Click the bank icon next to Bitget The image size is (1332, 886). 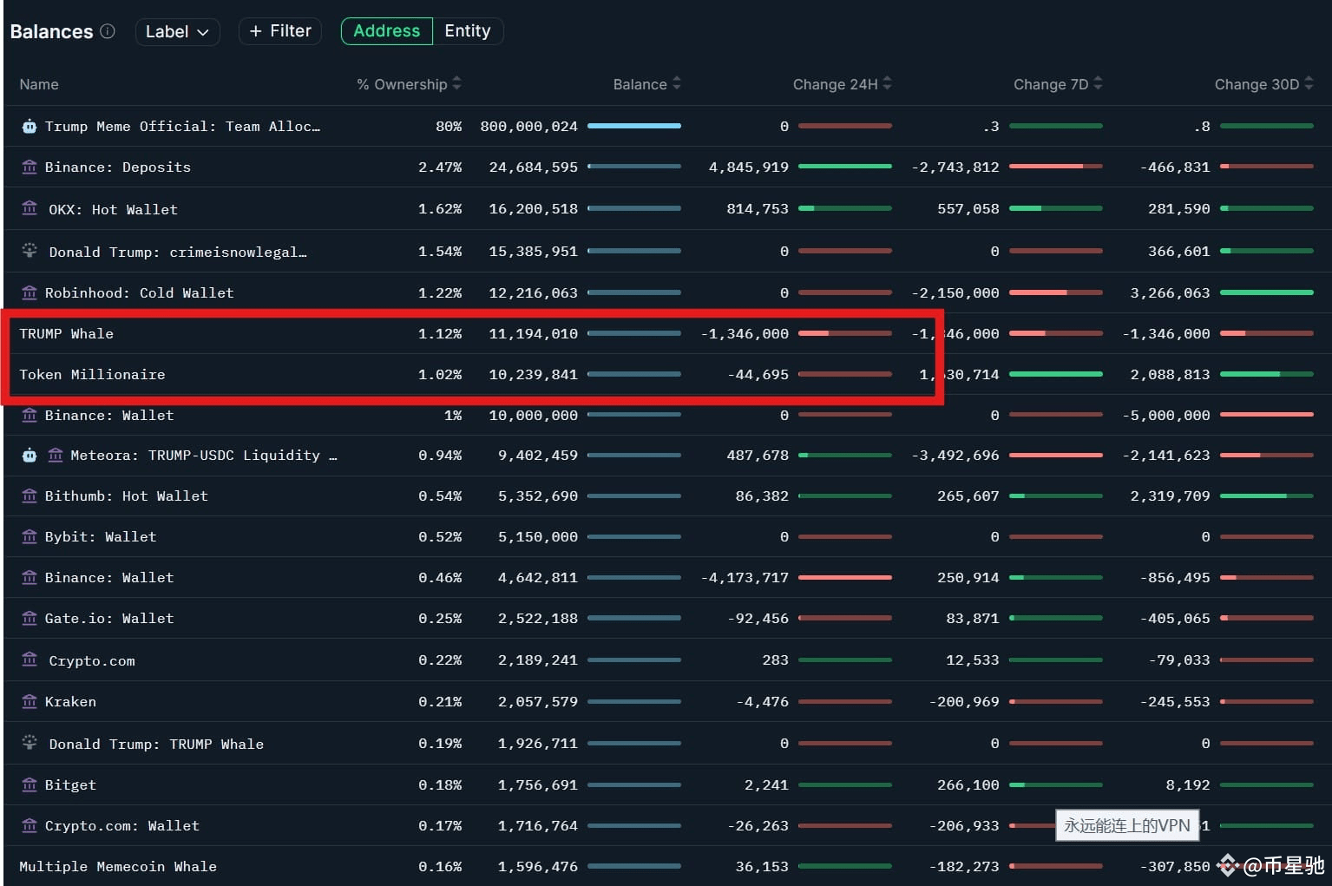29,784
